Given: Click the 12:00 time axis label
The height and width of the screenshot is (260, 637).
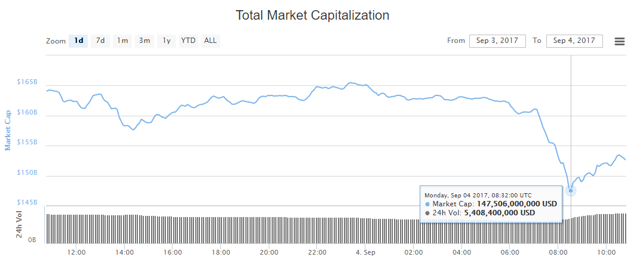Looking at the screenshot, I should pyautogui.click(x=76, y=252).
